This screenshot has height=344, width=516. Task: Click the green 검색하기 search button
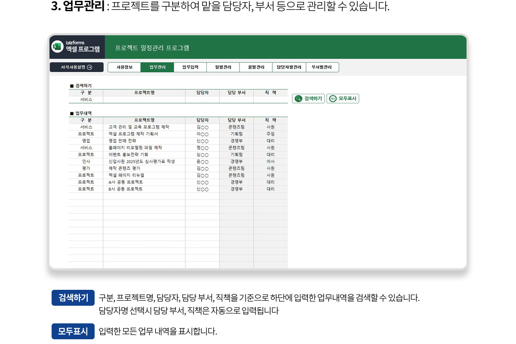coord(308,98)
